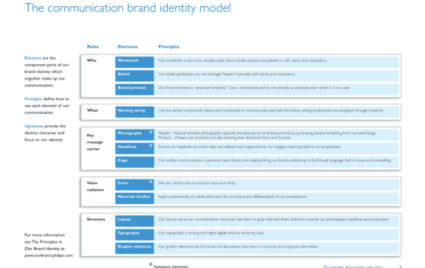Click the 'Graphic elements' element box
Screen dimensions: 425x268
[135, 248]
